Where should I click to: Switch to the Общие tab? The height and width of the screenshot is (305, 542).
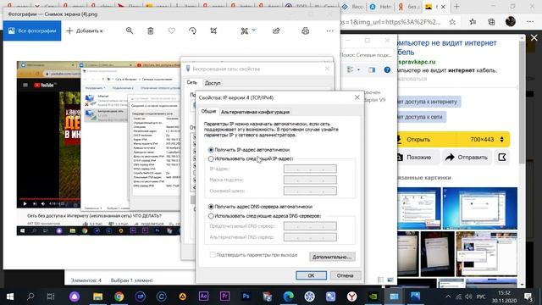208,111
